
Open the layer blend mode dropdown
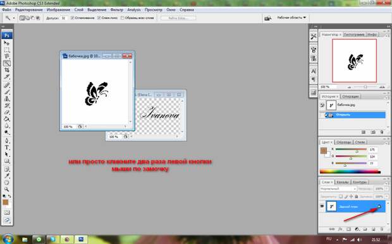click(338, 189)
